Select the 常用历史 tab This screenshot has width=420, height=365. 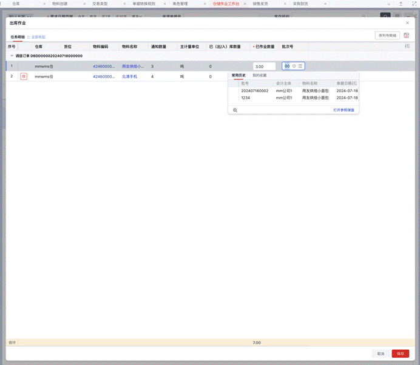239,75
